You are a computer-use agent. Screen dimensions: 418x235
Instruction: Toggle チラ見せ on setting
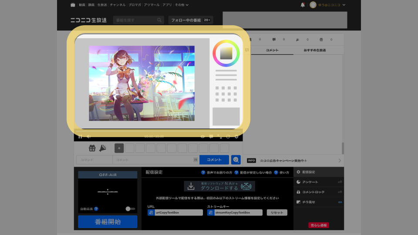point(319,202)
